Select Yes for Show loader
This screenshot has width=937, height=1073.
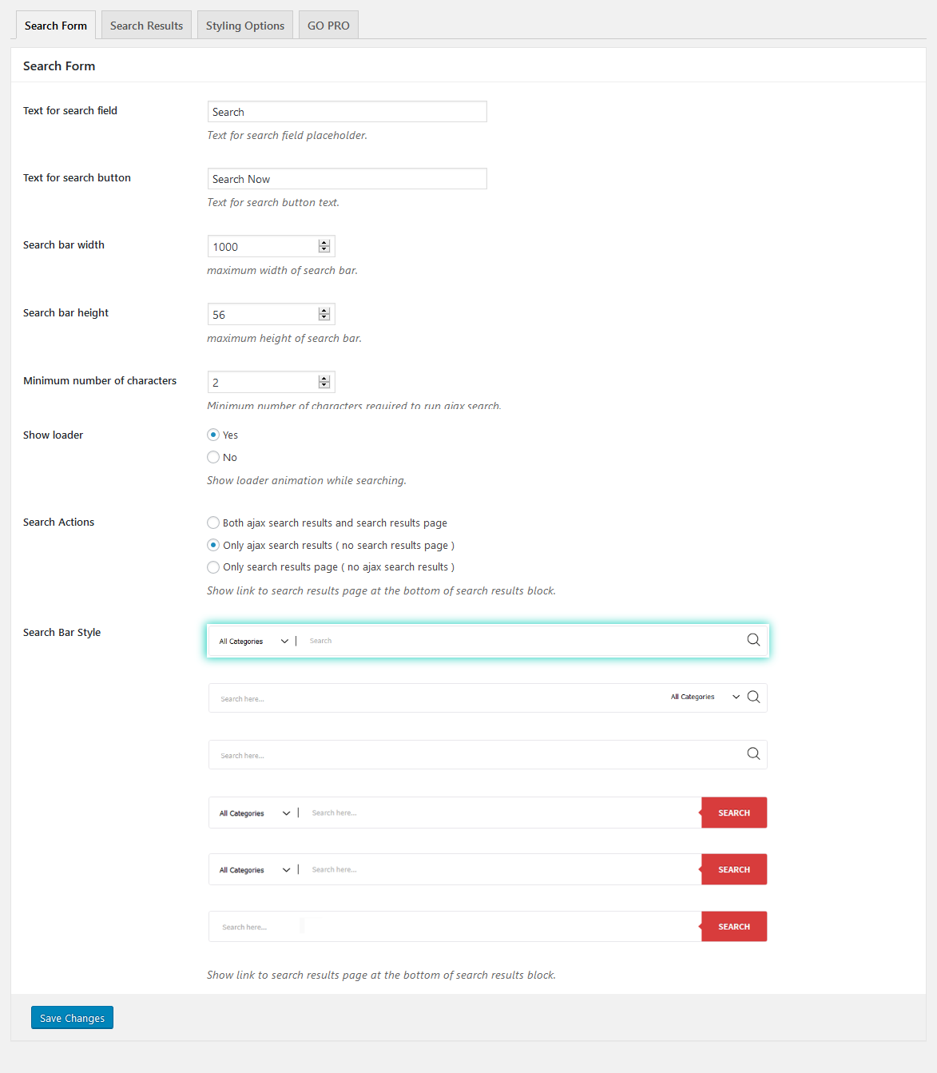coord(213,435)
